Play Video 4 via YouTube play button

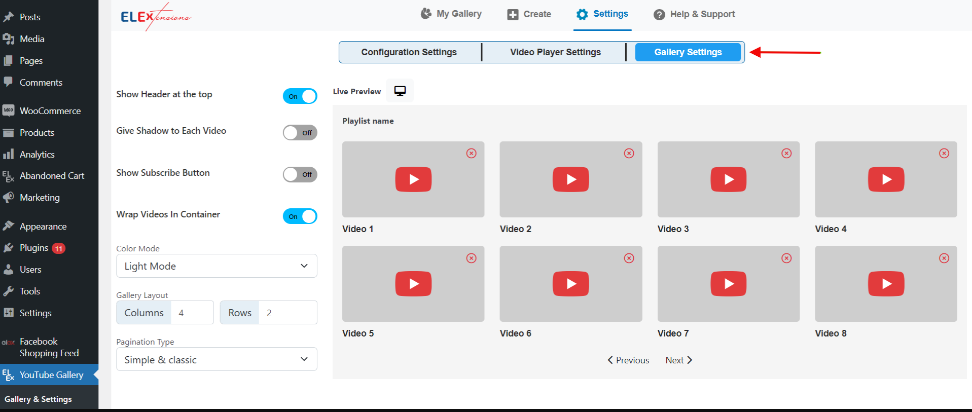coord(886,179)
